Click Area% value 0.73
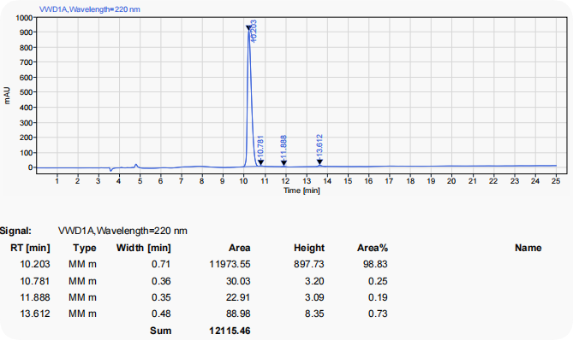The height and width of the screenshot is (340, 573). pos(378,314)
